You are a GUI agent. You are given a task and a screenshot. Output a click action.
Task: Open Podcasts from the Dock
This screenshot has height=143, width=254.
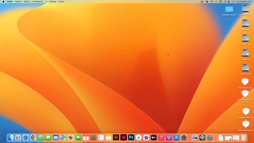pos(169,137)
